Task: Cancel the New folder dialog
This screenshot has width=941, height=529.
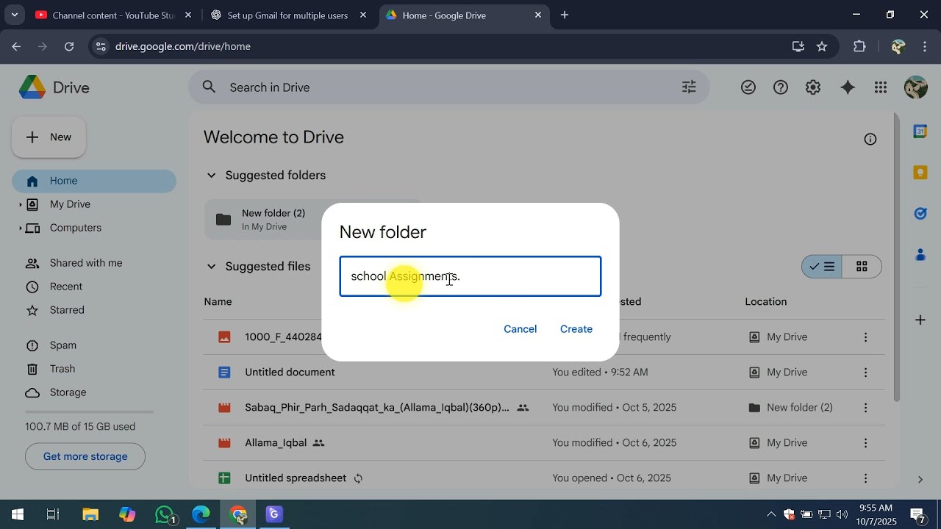Action: [x=520, y=329]
